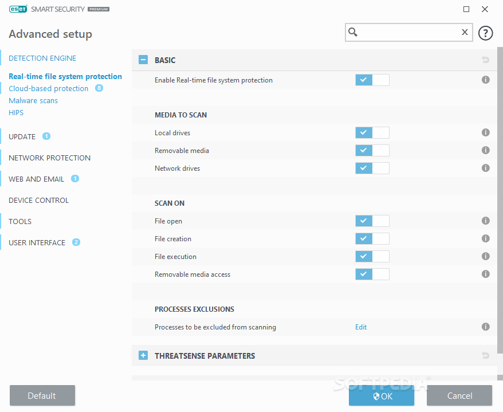Click the vertical scrollbar of settings panel
Image resolution: width=503 pixels, height=412 pixels.
tap(500, 200)
